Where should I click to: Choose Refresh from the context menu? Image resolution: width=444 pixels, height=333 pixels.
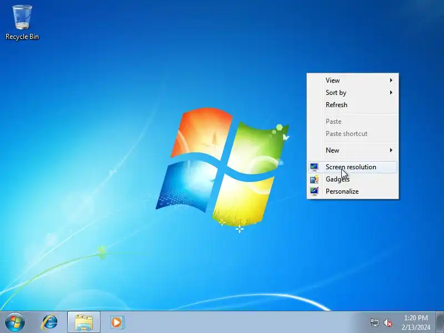point(353,105)
